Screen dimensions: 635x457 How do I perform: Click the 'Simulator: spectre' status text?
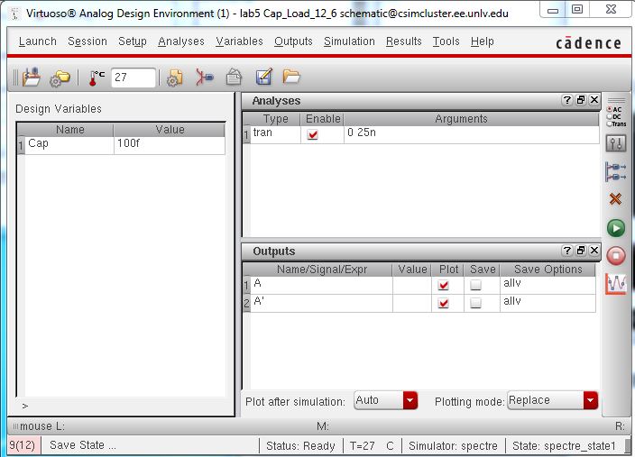tap(453, 445)
